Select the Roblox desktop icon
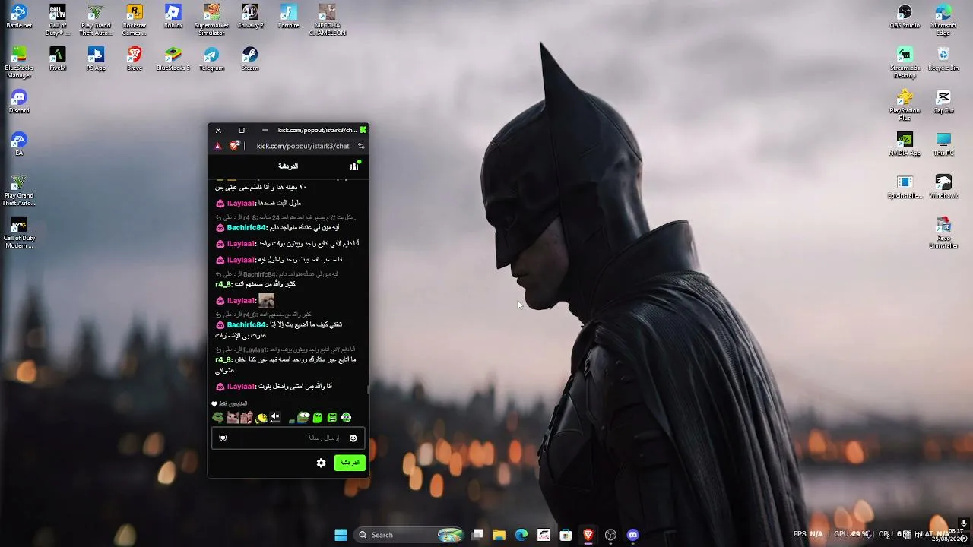 tap(173, 17)
